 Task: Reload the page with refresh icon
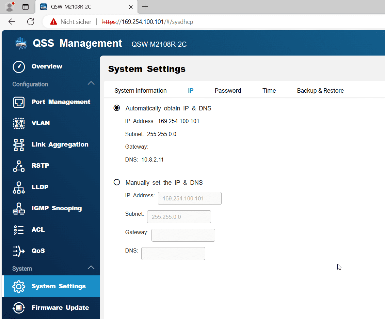click(31, 21)
